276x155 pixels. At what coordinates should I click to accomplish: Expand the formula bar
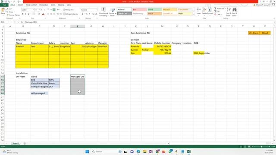274,22
